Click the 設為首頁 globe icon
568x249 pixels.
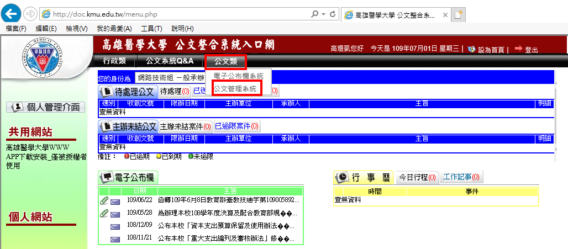[472, 49]
